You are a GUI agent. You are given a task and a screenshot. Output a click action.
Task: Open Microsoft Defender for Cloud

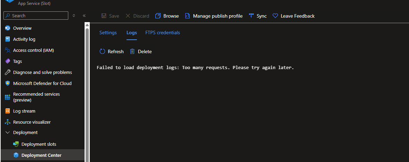tap(43, 84)
